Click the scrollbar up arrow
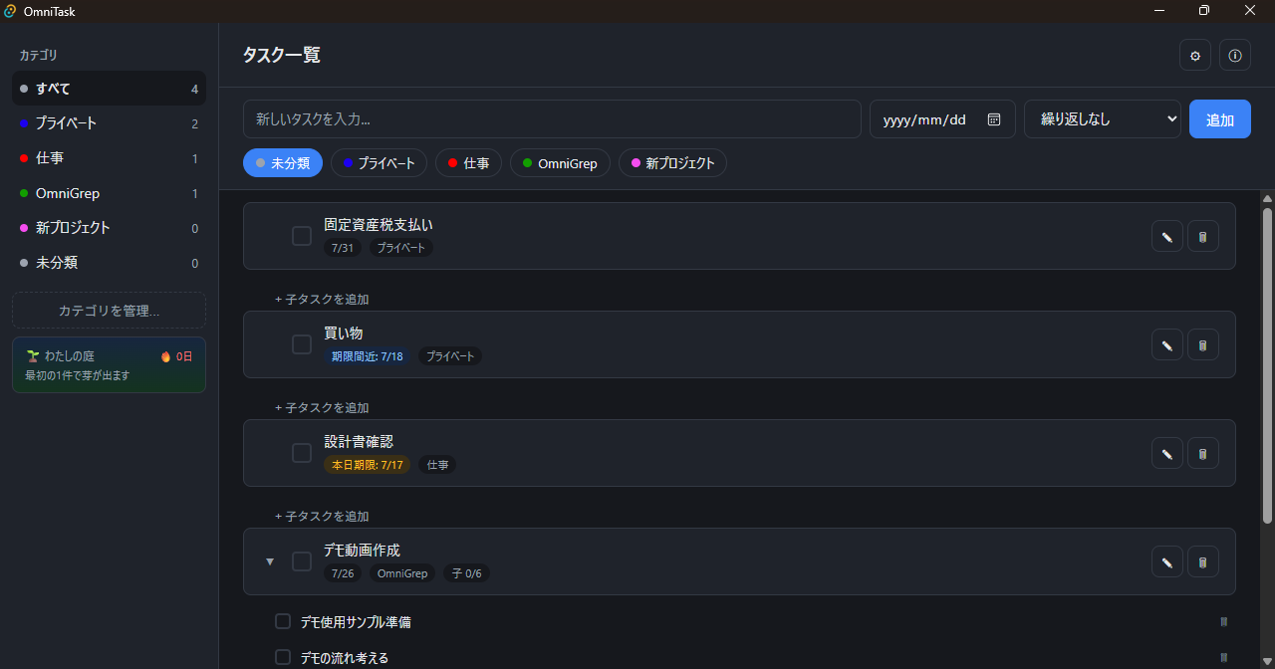The width and height of the screenshot is (1275, 669). pos(1267,197)
